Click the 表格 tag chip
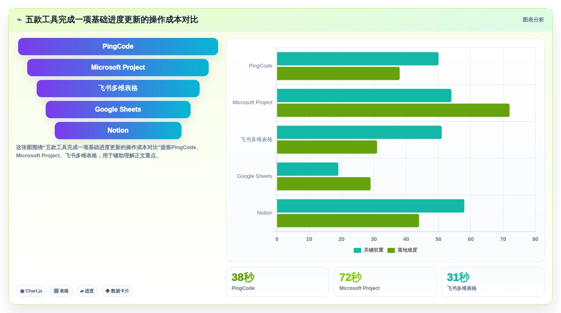561x313 pixels. (x=61, y=291)
